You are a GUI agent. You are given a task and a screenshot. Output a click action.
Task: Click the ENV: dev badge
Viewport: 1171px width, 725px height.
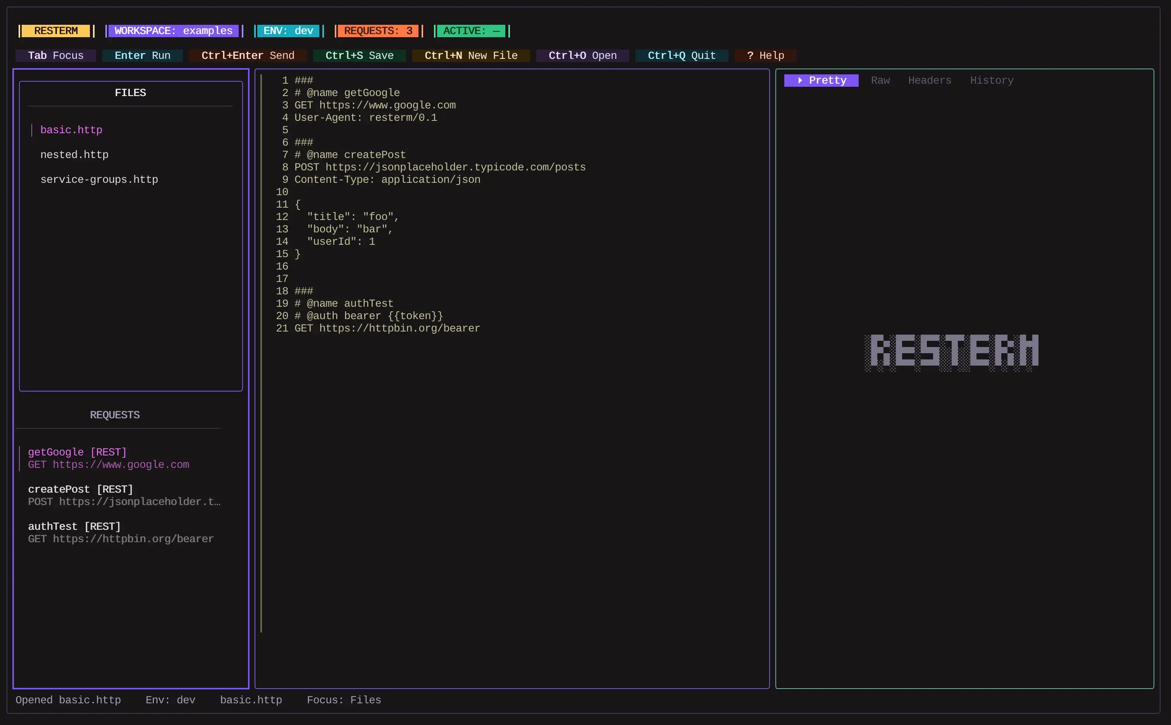(288, 31)
